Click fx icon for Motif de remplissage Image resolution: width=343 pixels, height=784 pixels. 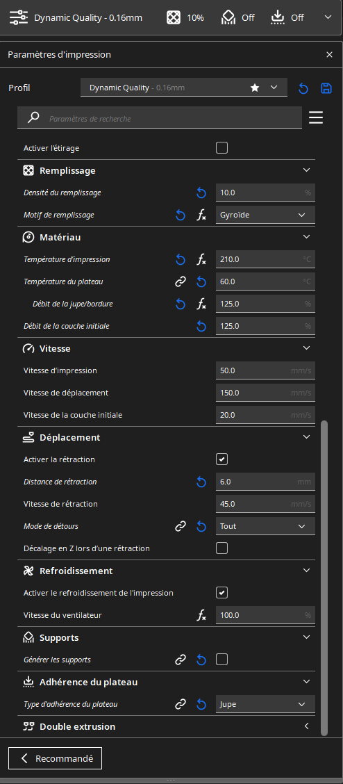tap(201, 215)
